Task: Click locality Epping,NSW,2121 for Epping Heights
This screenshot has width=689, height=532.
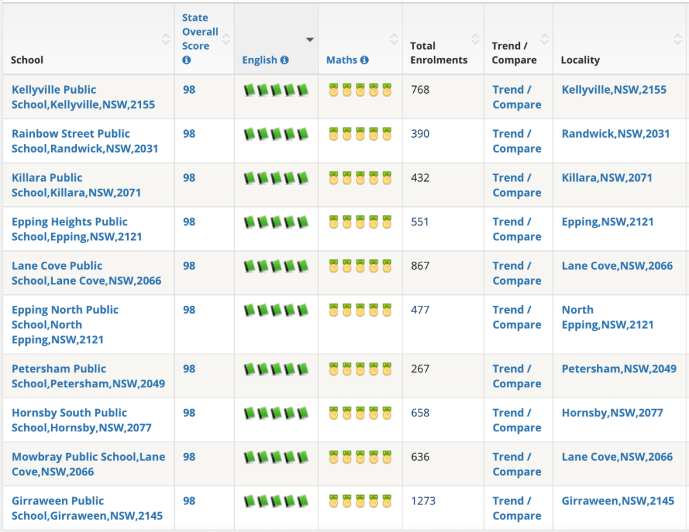Action: tap(608, 222)
